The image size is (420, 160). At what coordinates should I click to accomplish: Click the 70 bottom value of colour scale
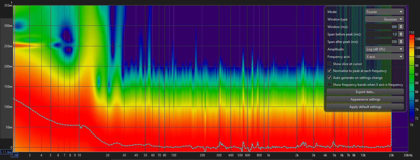[x=411, y=125]
